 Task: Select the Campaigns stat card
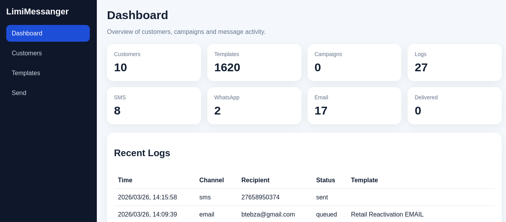[355, 62]
